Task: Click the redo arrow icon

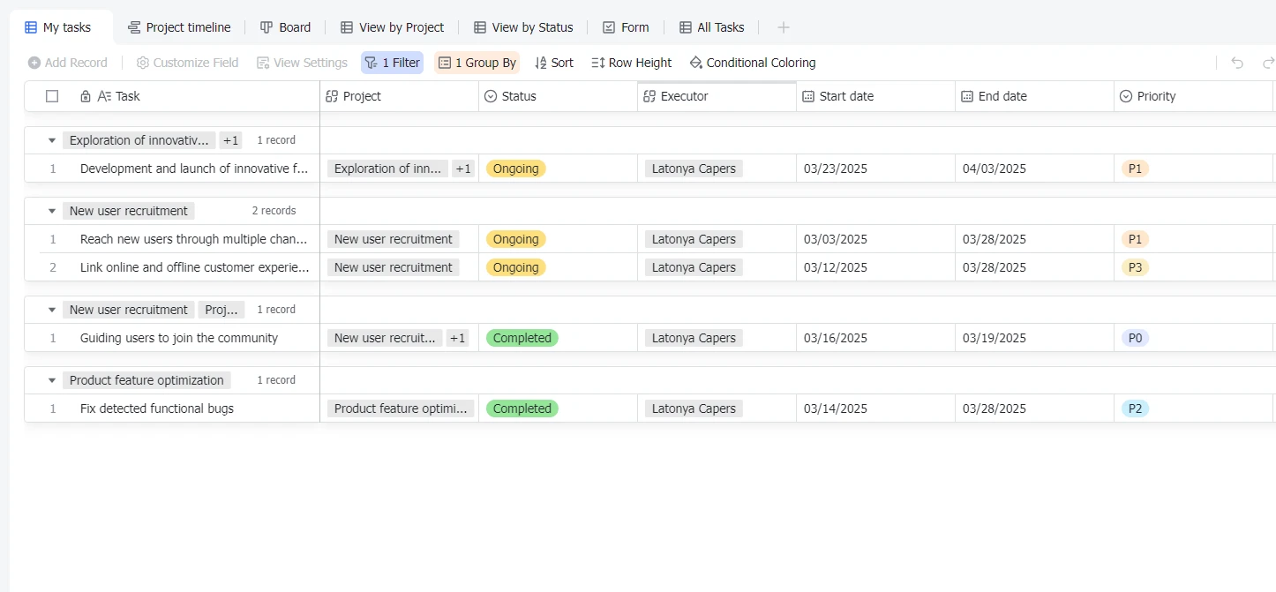Action: pos(1268,63)
